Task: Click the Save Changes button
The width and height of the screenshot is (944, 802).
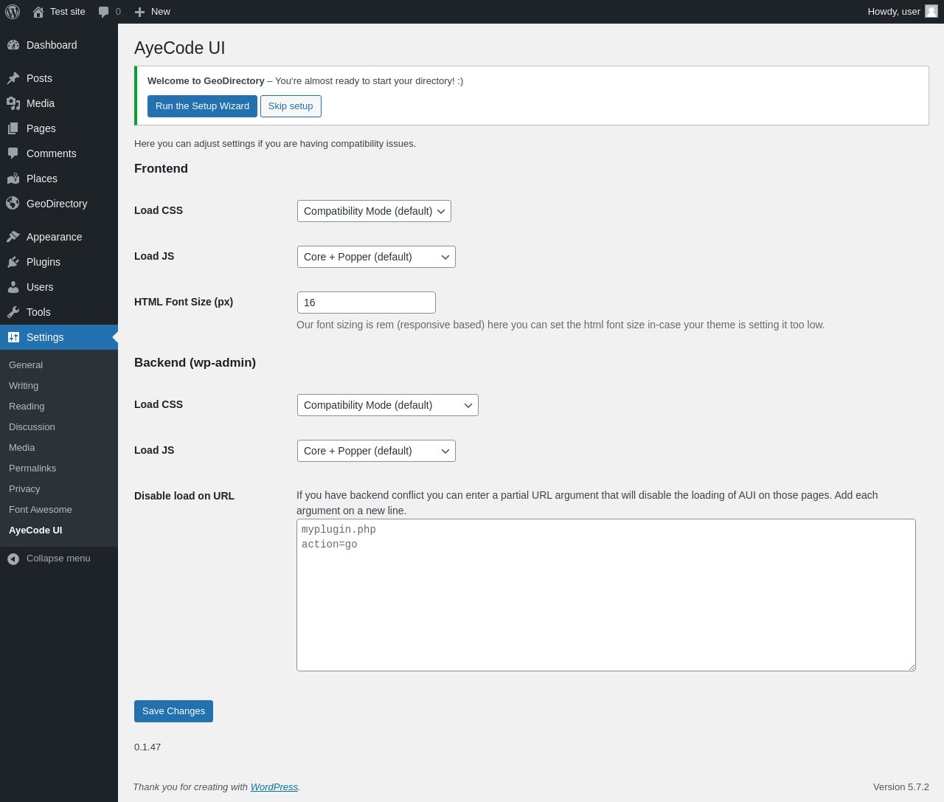Action: (173, 711)
